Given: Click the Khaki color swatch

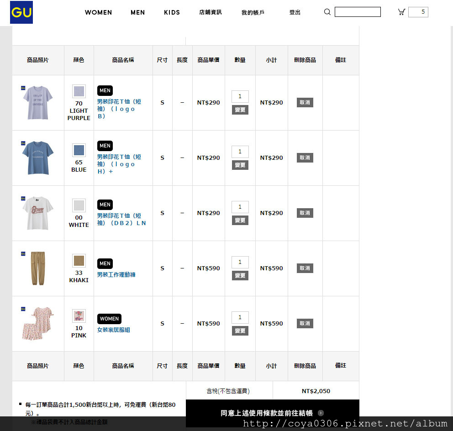Looking at the screenshot, I should coord(79,261).
